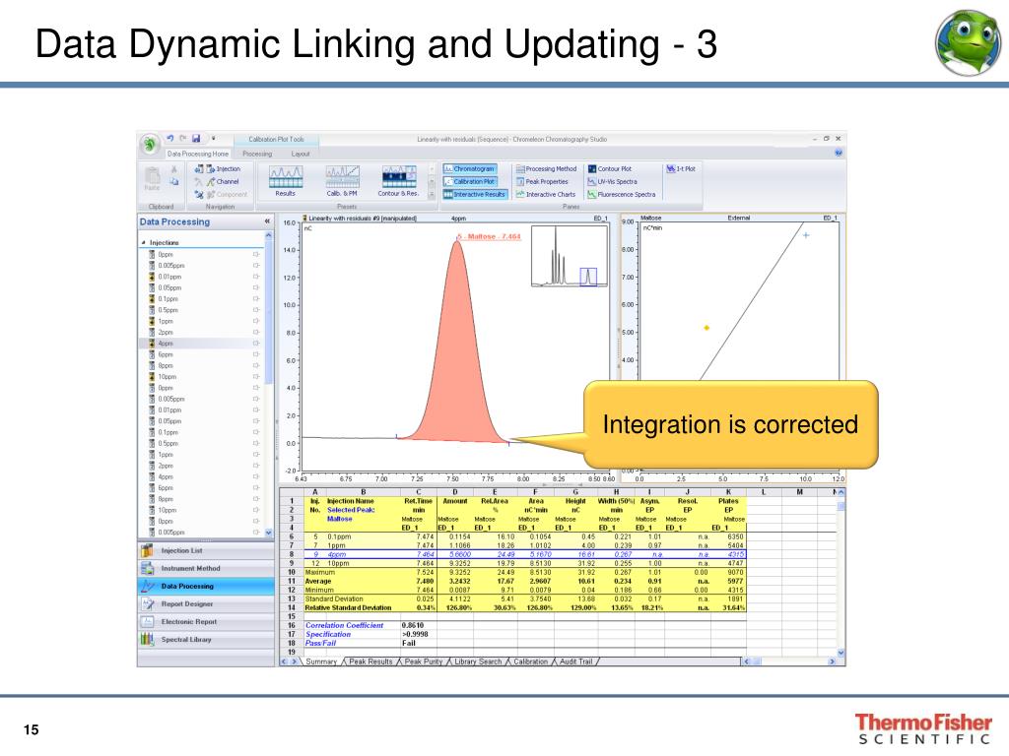Switch to the Layout ribbon tab

[x=301, y=154]
